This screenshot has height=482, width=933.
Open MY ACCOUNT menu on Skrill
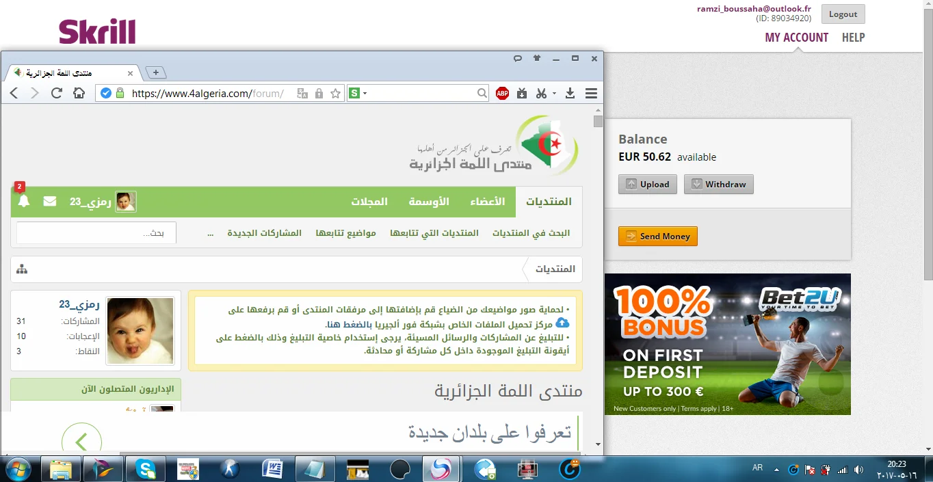click(x=796, y=38)
